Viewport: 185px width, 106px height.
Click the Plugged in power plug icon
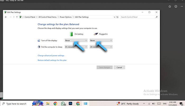[x=96, y=34]
